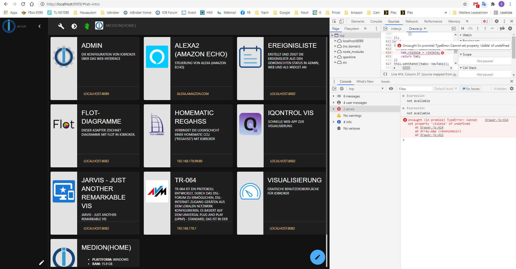
Task: Open the 192.168.178.1 link on TR-064 card
Action: click(x=187, y=228)
